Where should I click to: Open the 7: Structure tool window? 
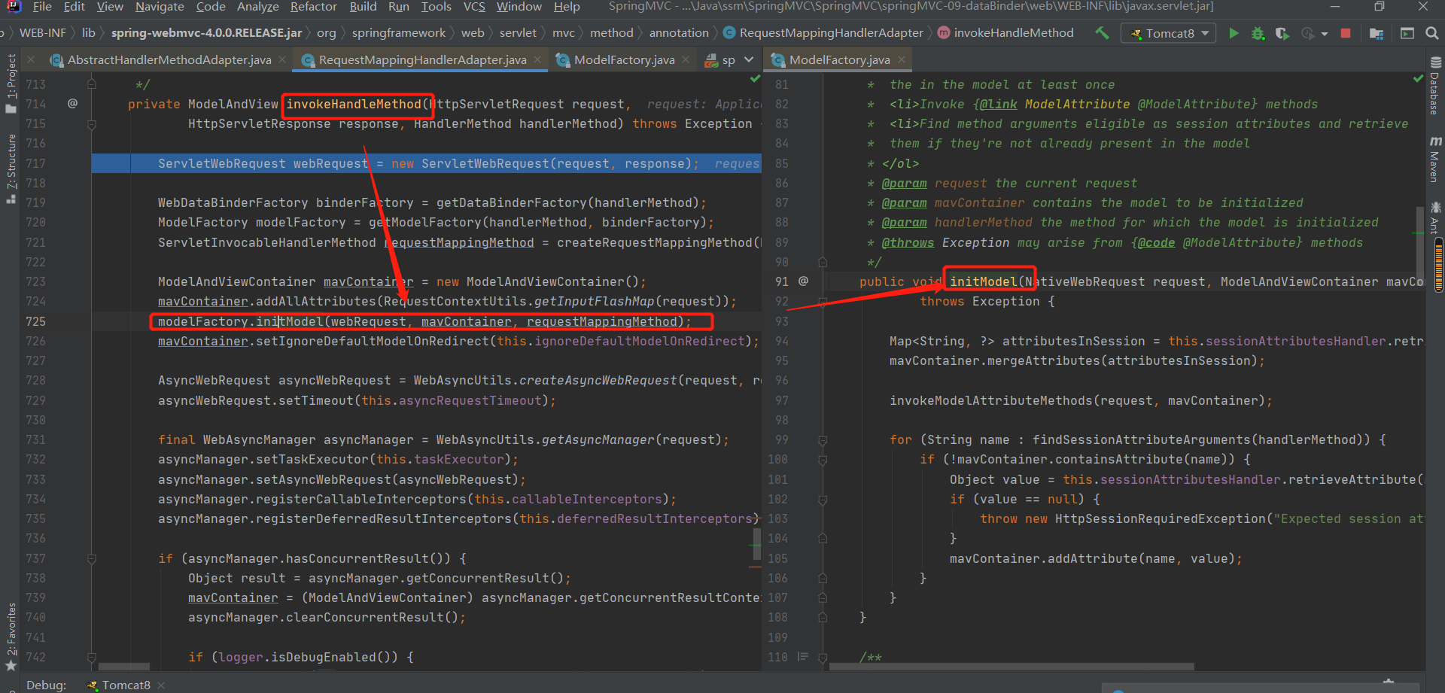(11, 169)
